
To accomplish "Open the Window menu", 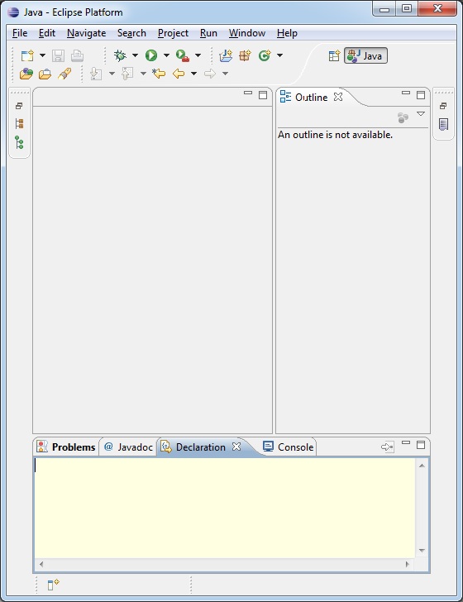I will coord(247,33).
